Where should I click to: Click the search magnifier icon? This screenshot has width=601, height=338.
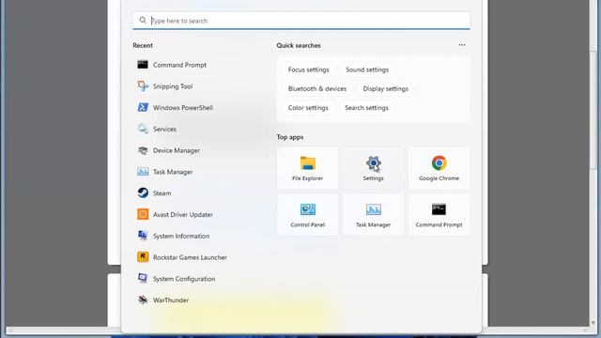pos(143,21)
